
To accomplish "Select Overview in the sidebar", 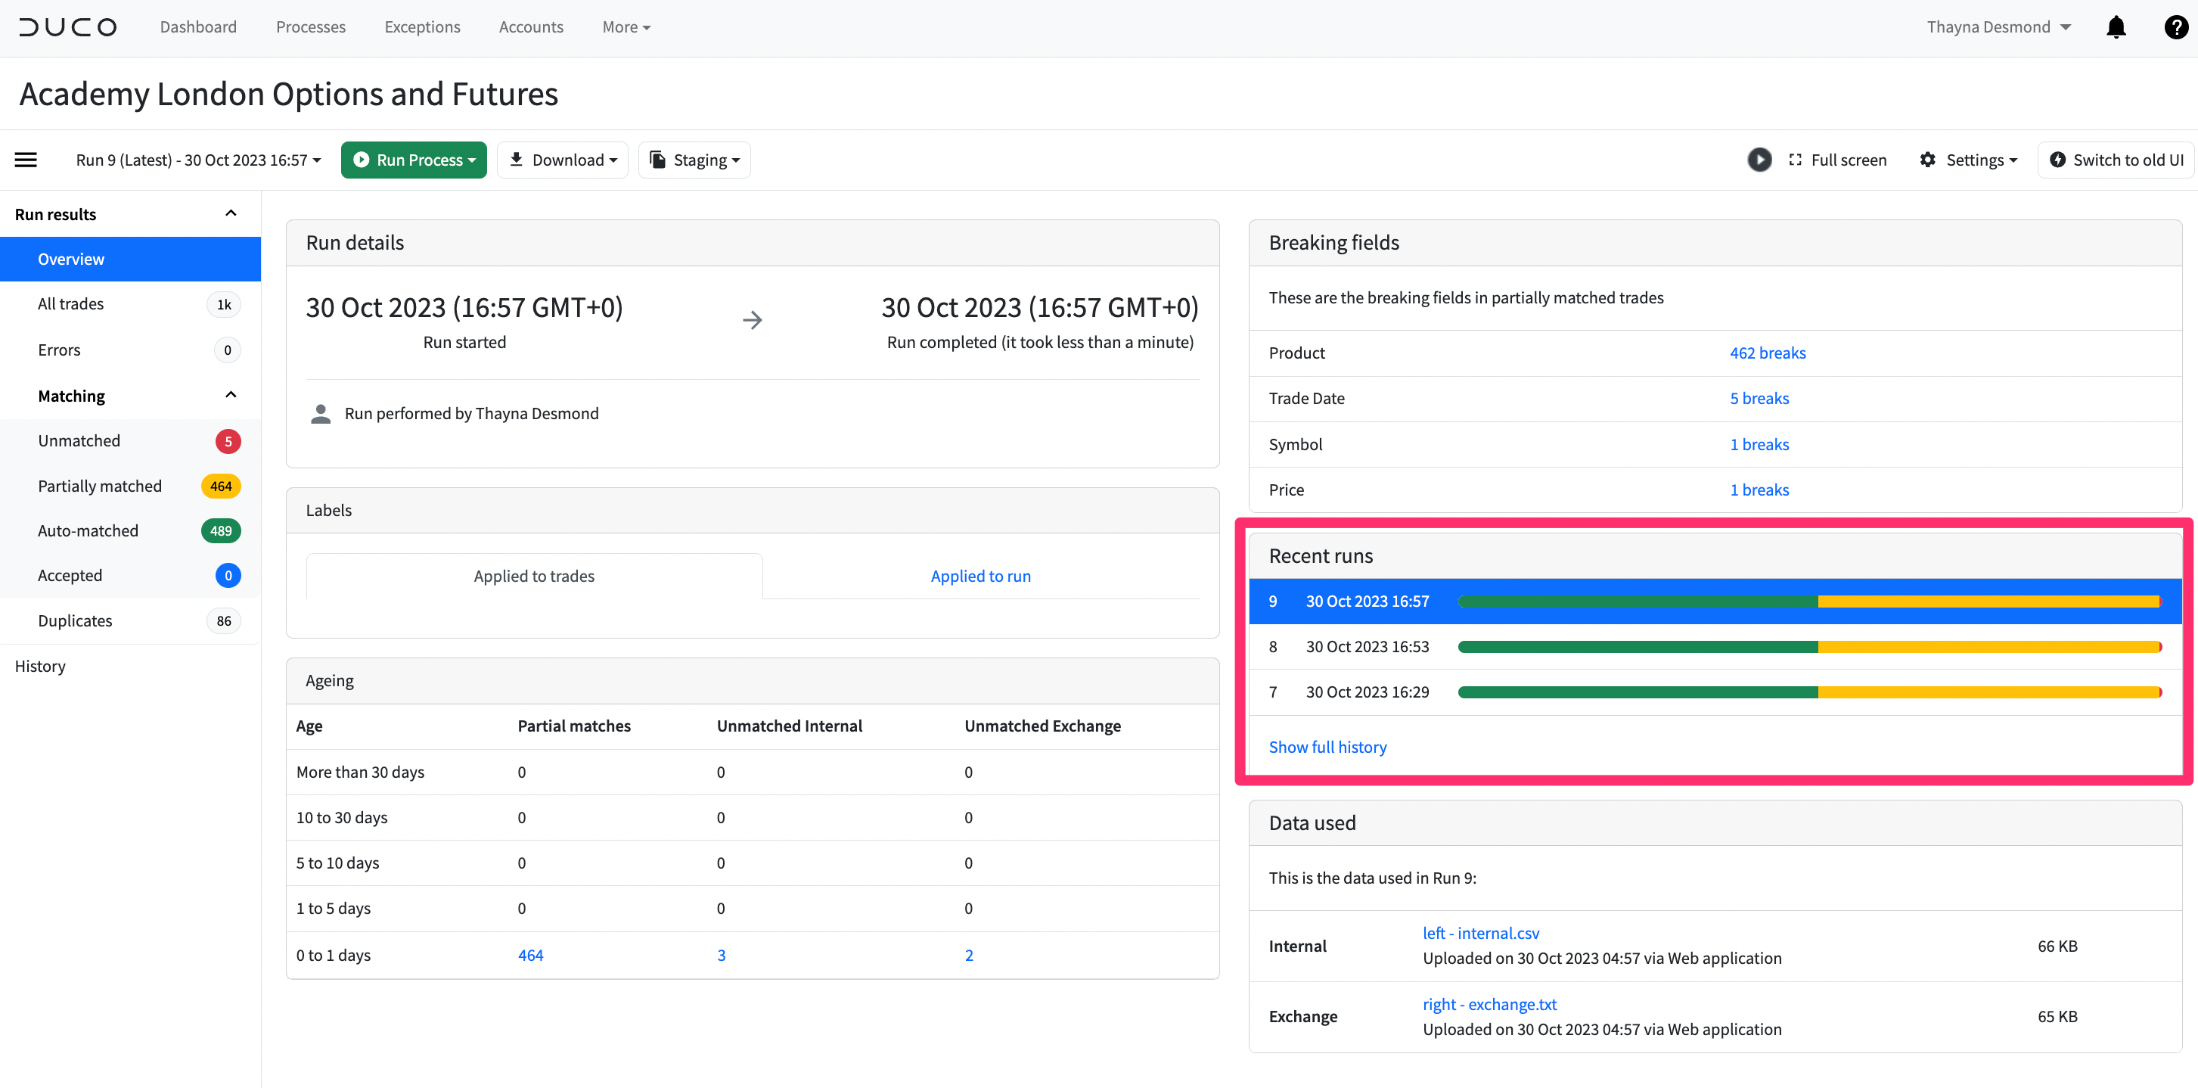I will pos(131,259).
